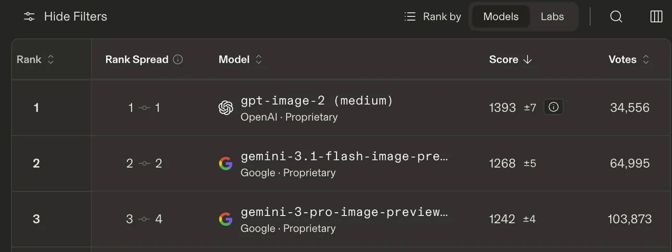This screenshot has height=252, width=672.
Task: Switch ranking to Labs
Action: [x=552, y=17]
